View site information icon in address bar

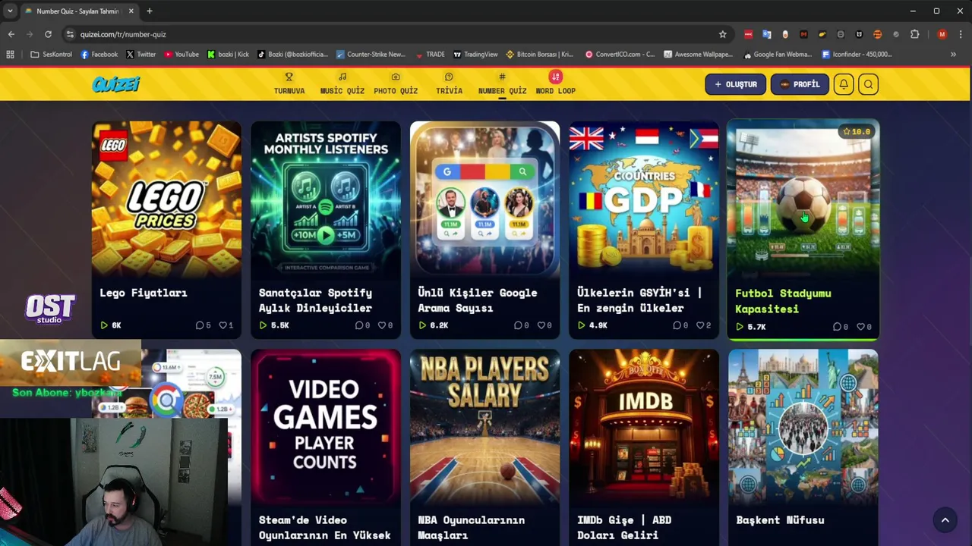pos(70,34)
